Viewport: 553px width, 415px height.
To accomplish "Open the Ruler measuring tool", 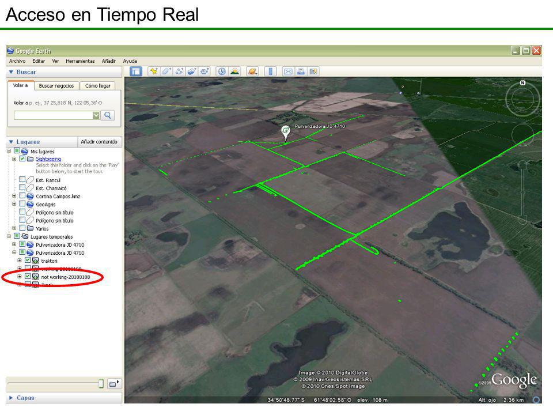I will point(271,71).
